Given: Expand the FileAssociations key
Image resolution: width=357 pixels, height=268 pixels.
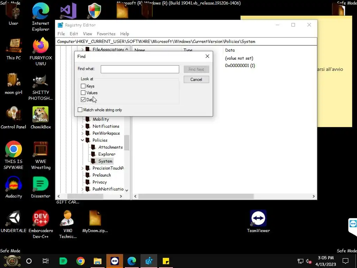Looking at the screenshot, I should (x=82, y=49).
